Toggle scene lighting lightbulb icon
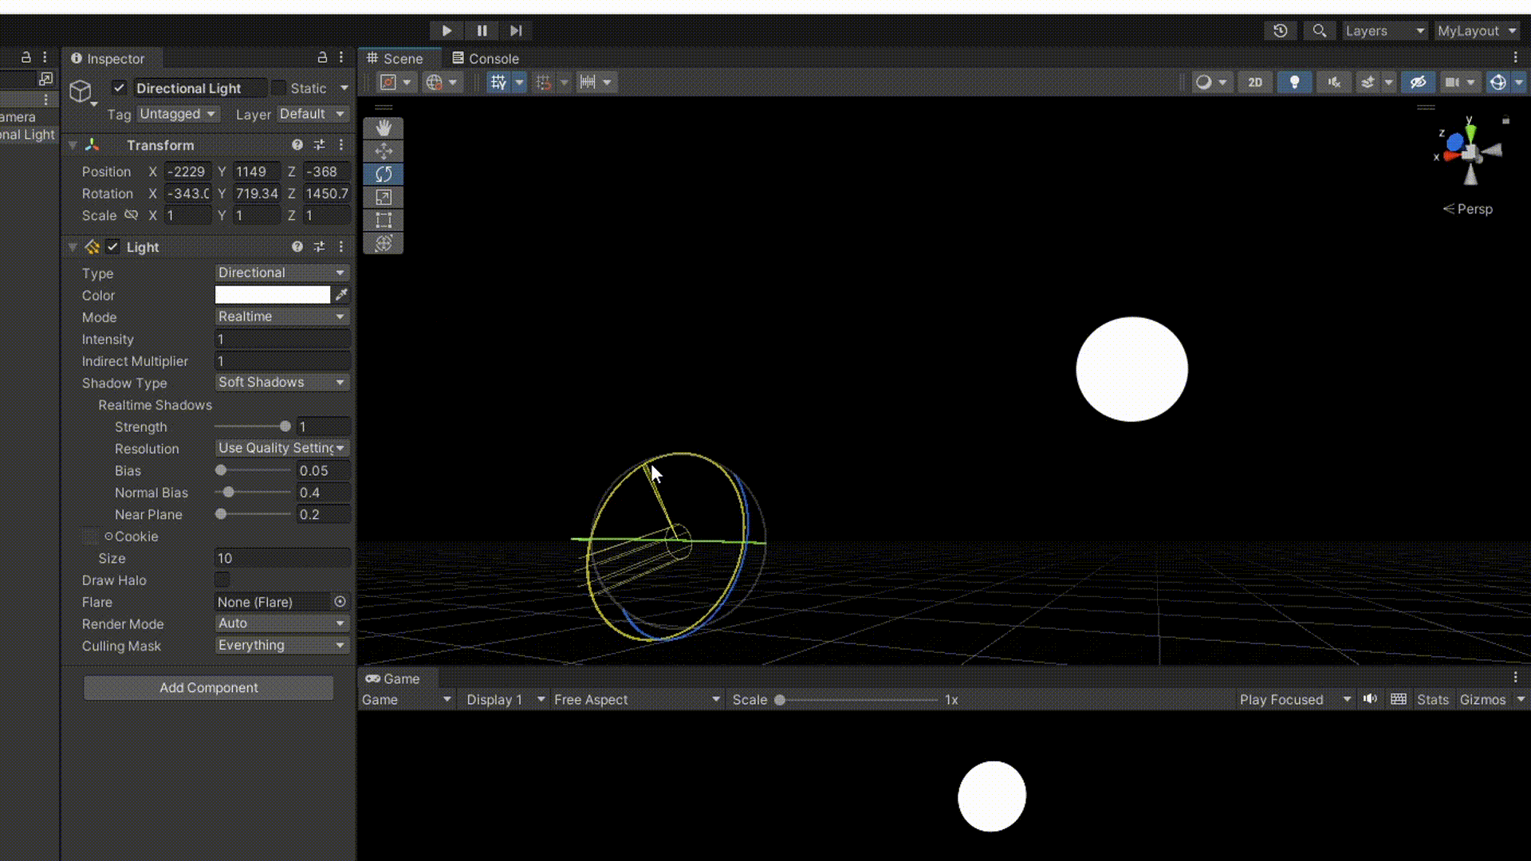 coord(1294,82)
